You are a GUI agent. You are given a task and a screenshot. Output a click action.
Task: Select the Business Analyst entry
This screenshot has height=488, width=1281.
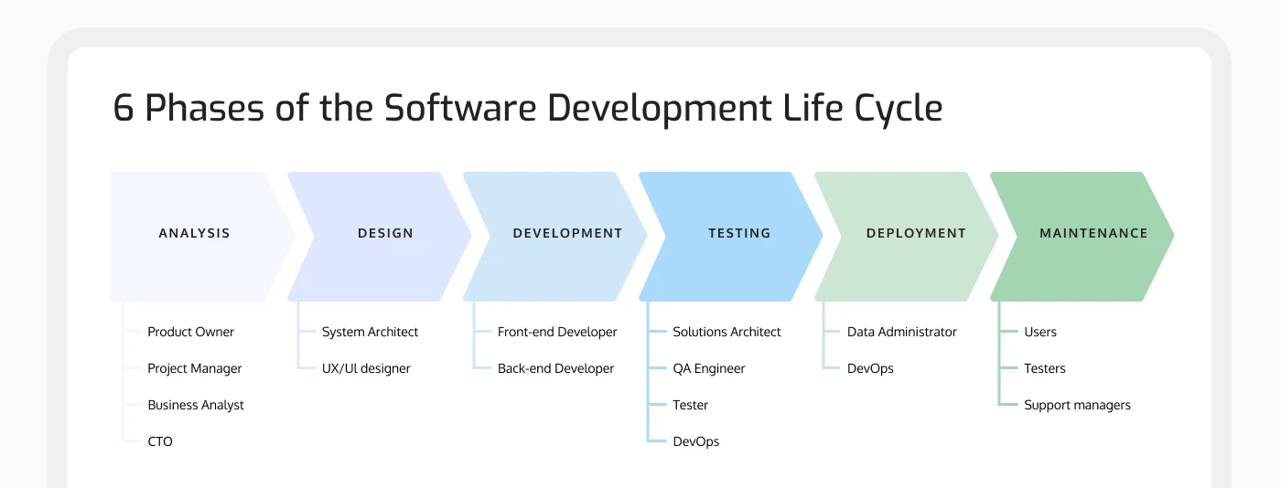[x=196, y=406]
